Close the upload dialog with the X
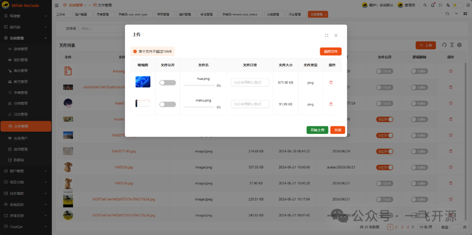The image size is (472, 235). pos(336,35)
